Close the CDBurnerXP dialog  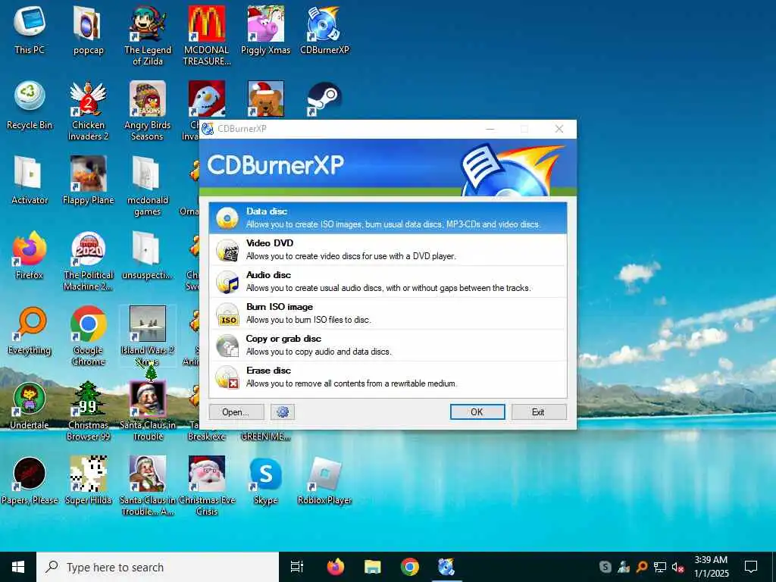559,129
